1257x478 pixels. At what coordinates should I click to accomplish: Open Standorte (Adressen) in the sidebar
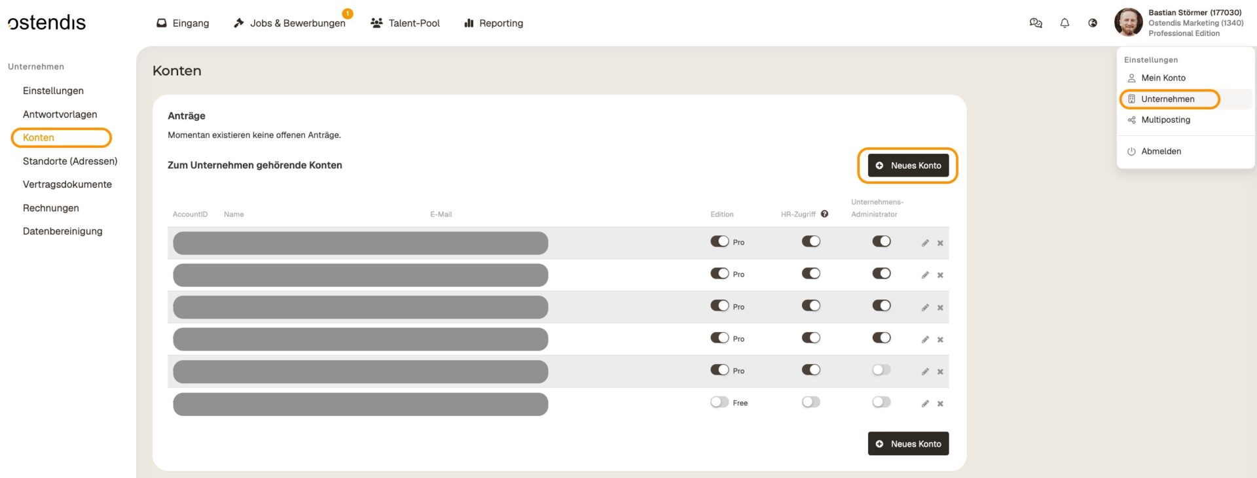[x=70, y=161]
